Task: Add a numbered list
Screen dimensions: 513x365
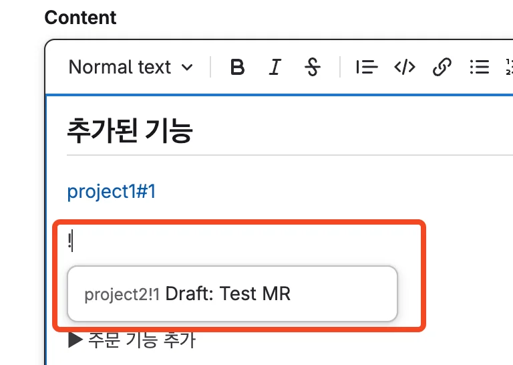Action: click(x=510, y=68)
